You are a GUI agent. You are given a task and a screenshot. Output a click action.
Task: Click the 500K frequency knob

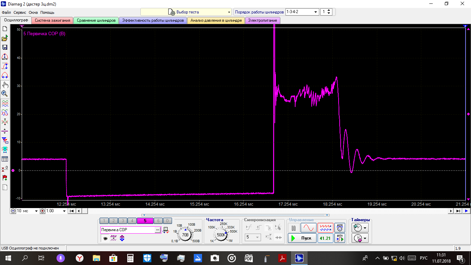221,235
